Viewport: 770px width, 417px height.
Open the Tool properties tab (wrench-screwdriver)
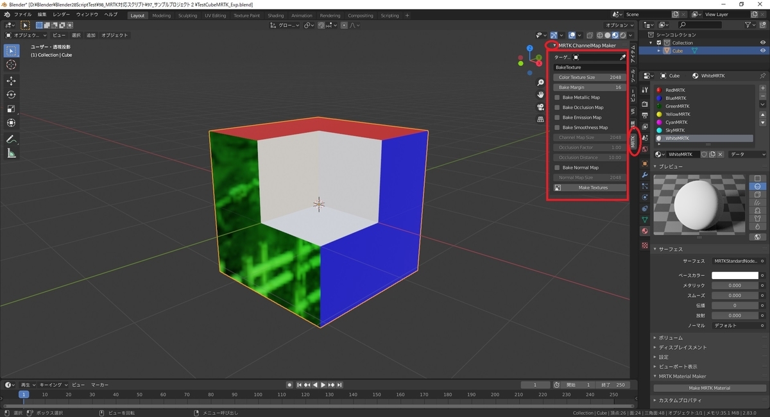[x=645, y=91]
